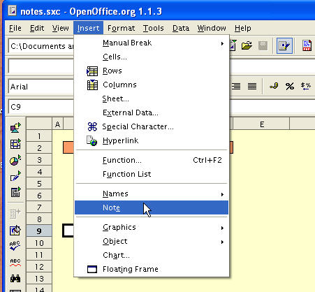Screen dimensions: 315x292
Task: Expand the Graphics submenu
Action: point(222,228)
